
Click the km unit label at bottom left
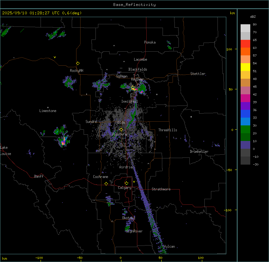point(5,259)
